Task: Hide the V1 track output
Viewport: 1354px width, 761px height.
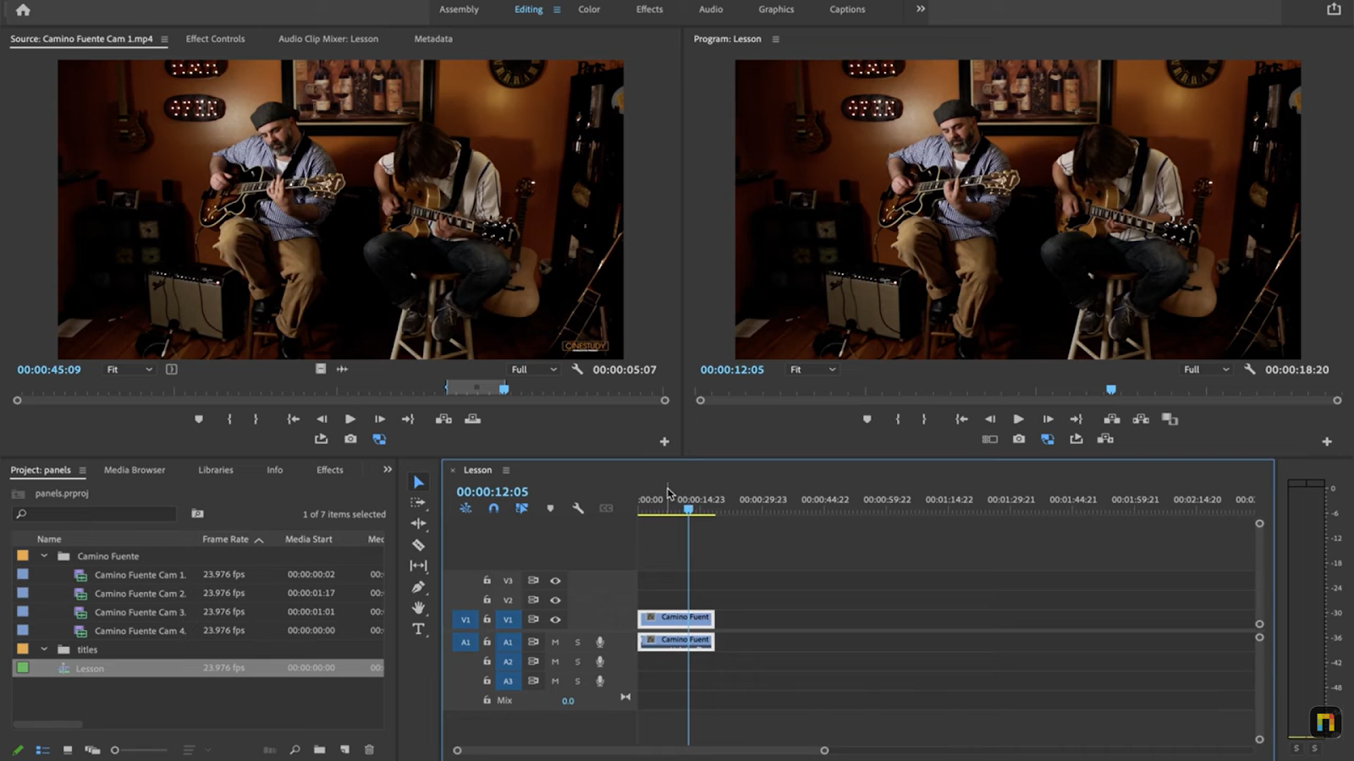Action: coord(555,620)
